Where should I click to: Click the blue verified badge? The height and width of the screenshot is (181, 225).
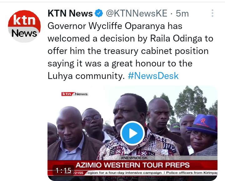pos(99,13)
